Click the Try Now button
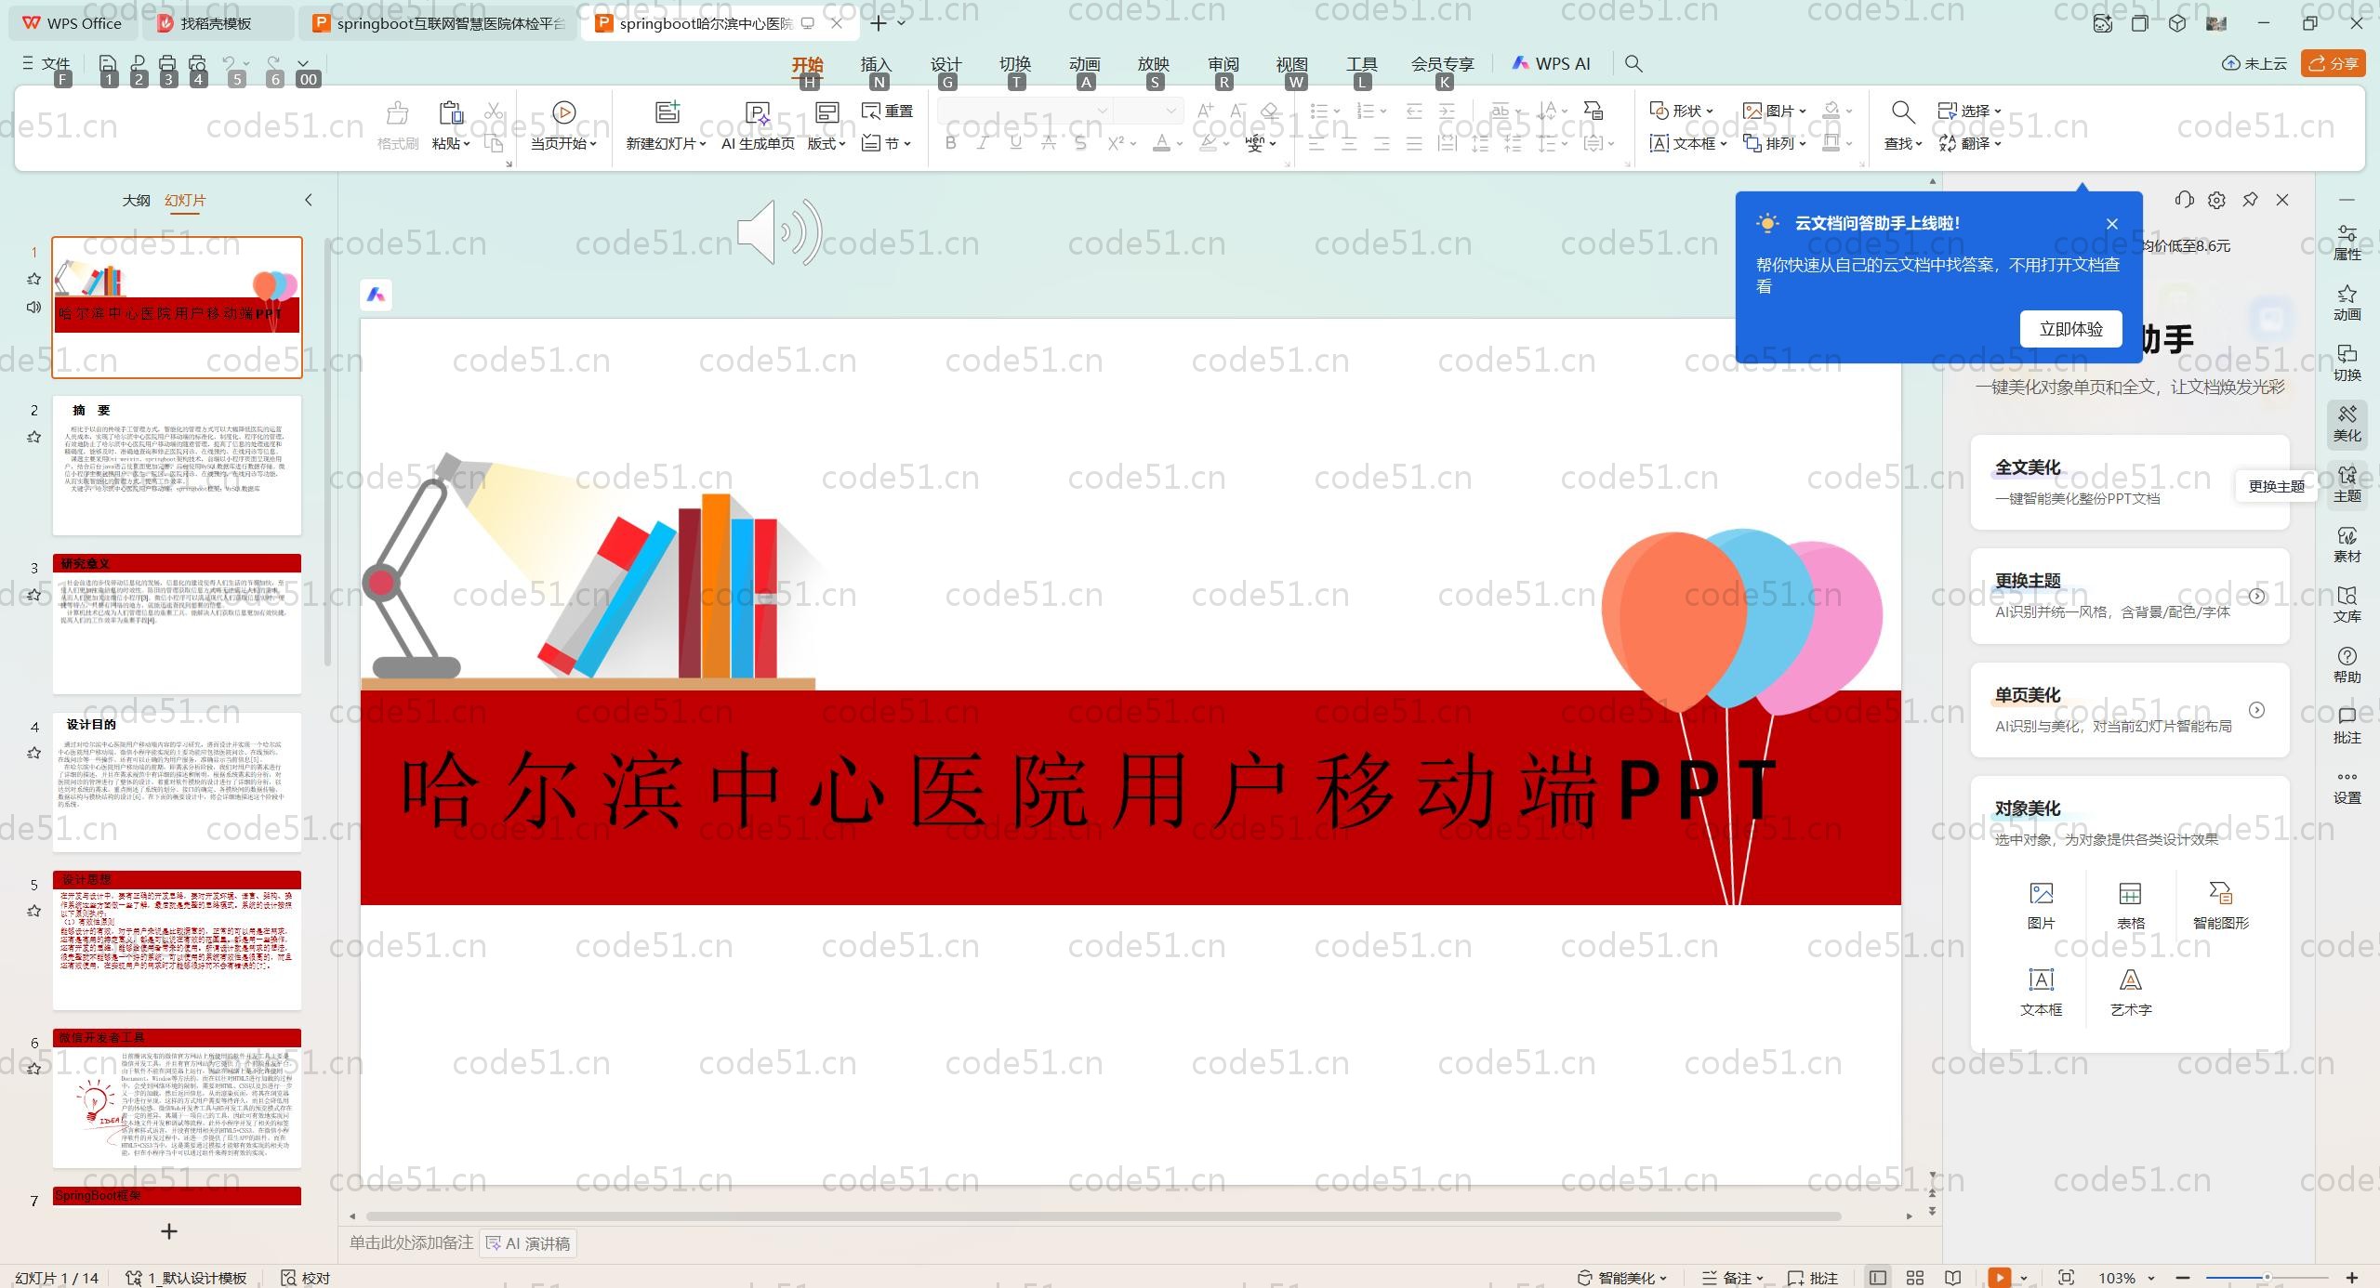The image size is (2380, 1288). click(2069, 329)
